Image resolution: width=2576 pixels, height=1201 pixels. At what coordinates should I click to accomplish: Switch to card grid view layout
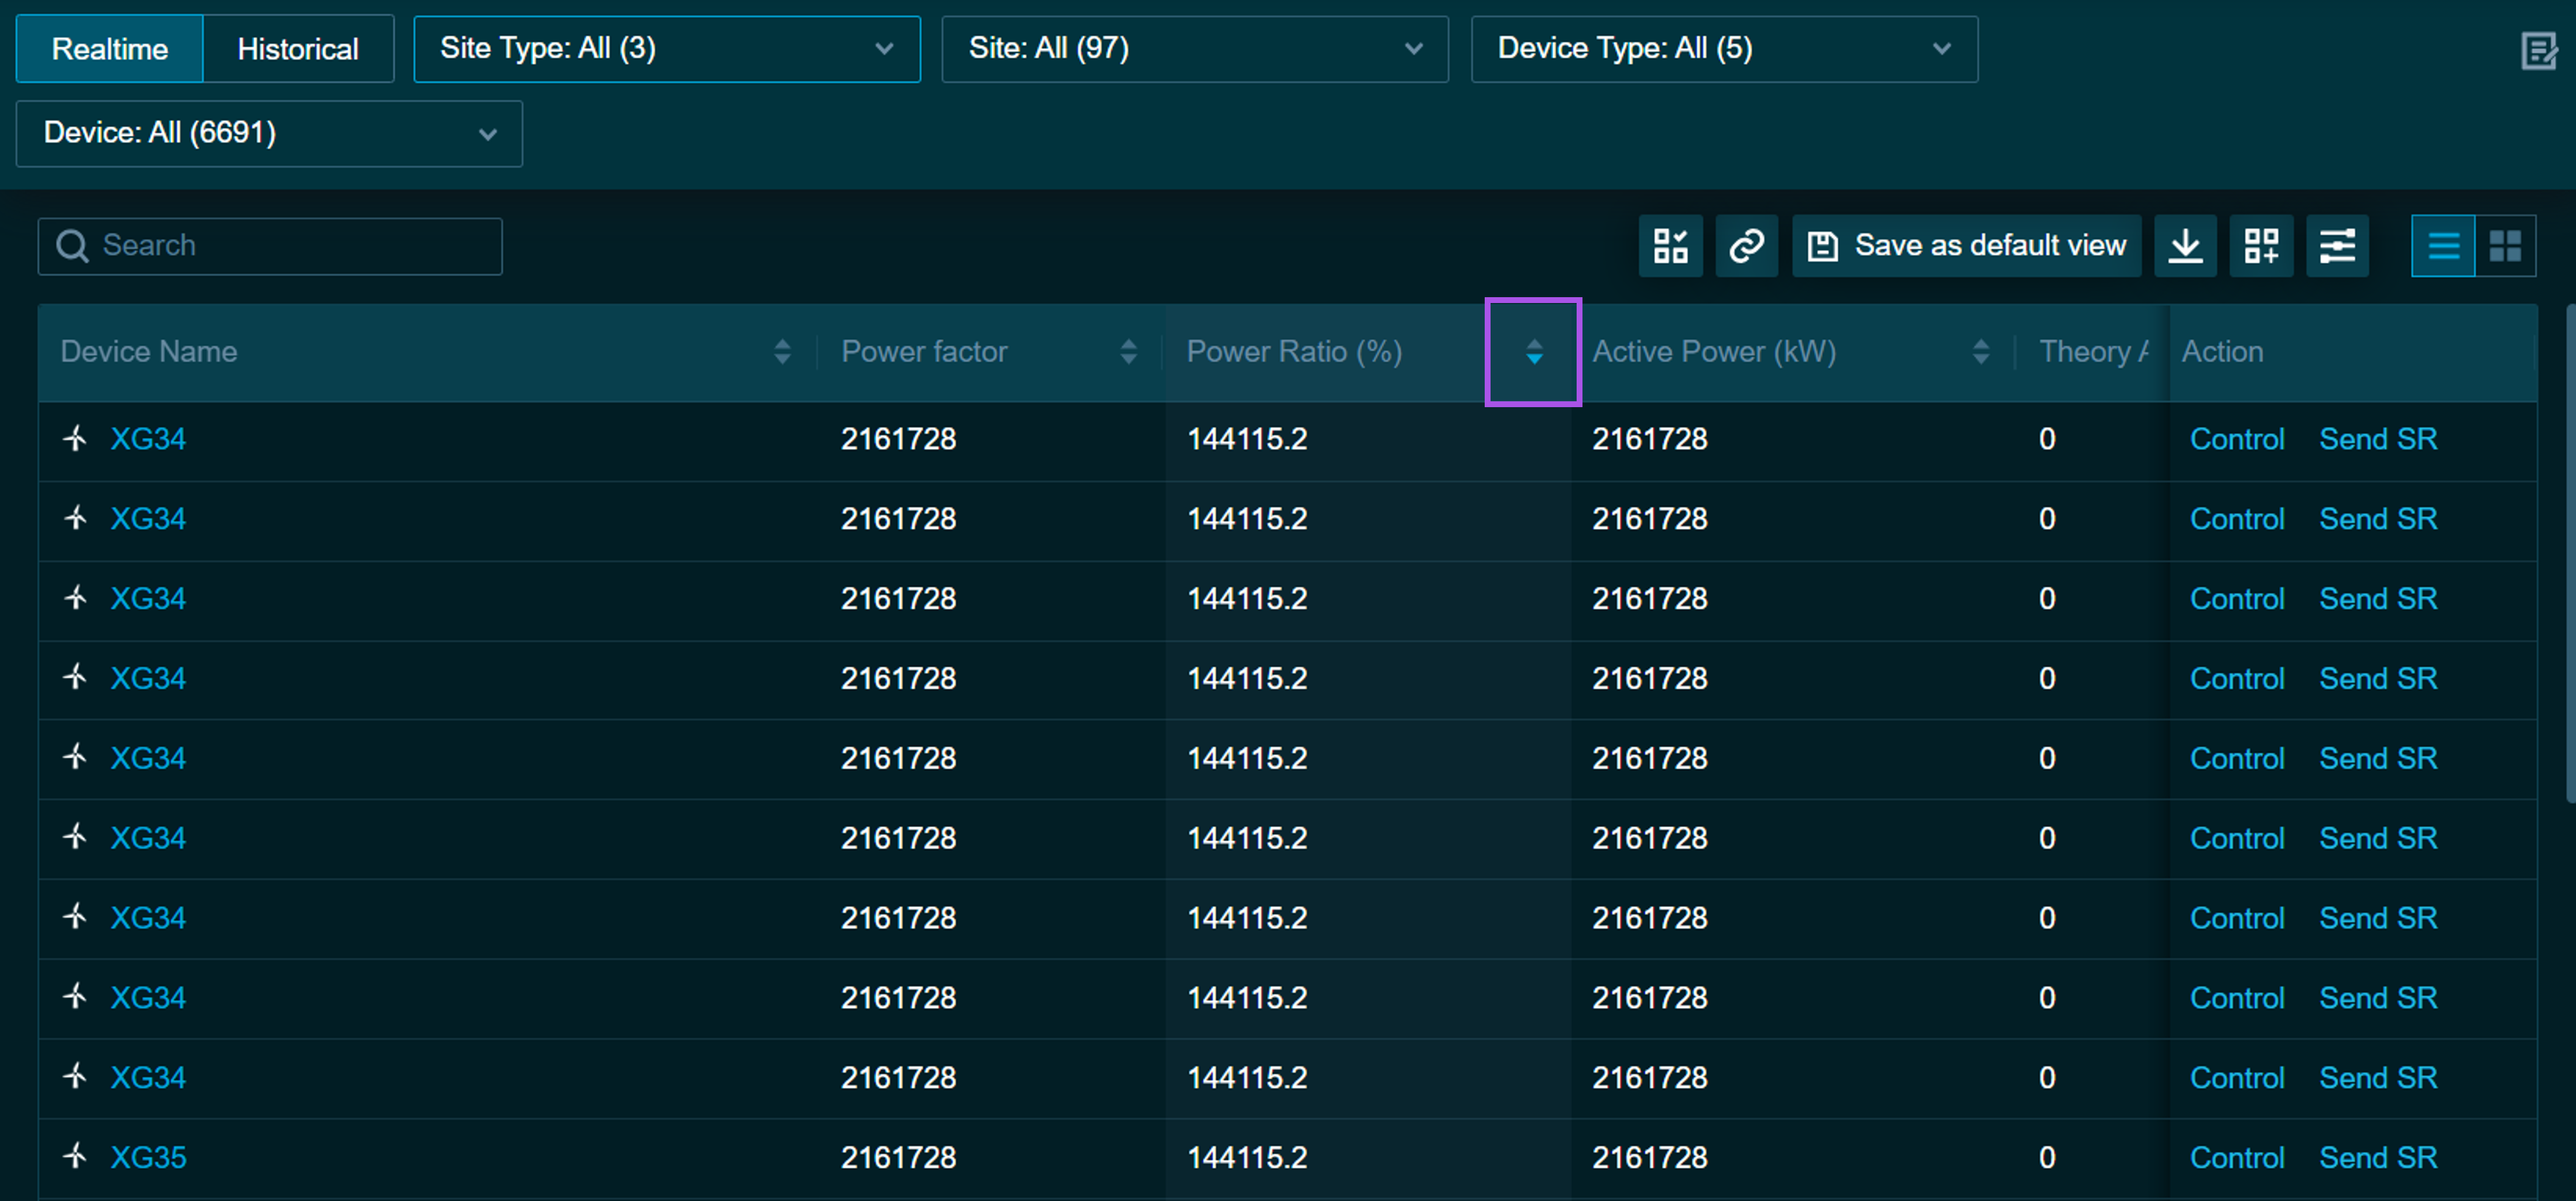point(2505,246)
